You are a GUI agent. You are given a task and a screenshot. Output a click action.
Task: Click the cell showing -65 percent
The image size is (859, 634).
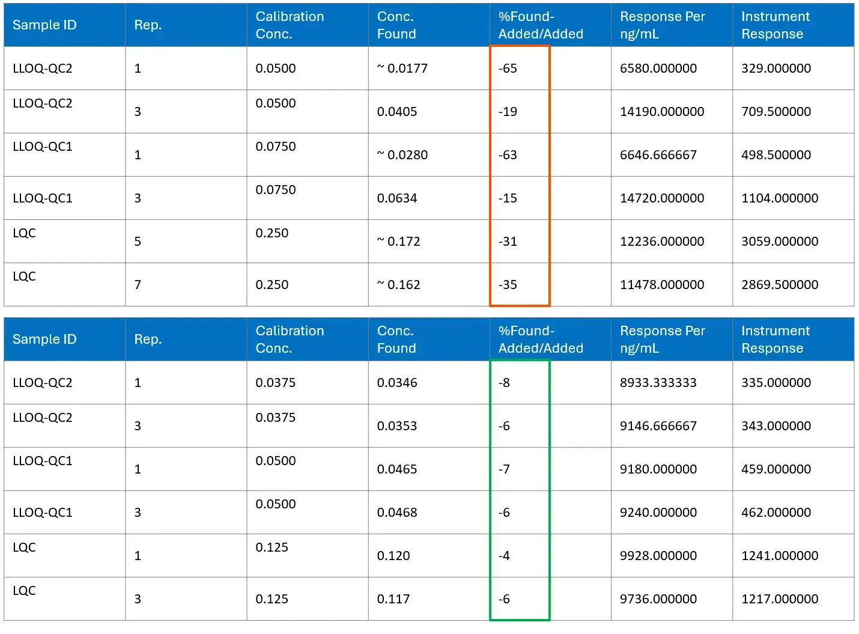click(x=509, y=69)
